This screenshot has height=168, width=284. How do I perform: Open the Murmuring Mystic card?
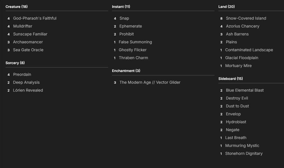coord(242,145)
